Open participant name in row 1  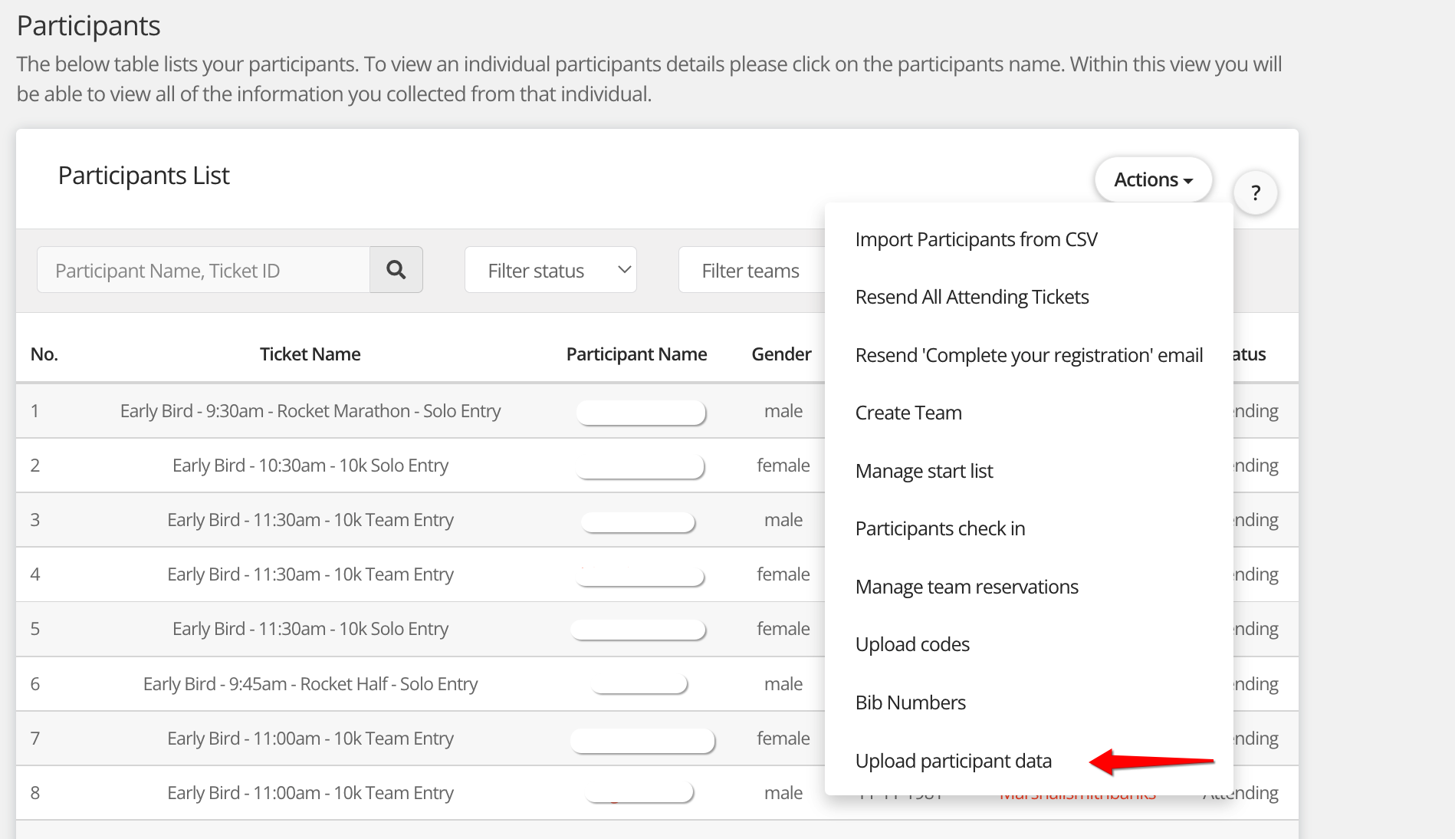[640, 412]
